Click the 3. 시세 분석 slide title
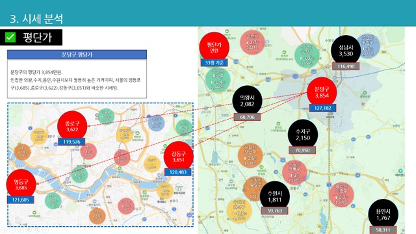 [x=36, y=19]
